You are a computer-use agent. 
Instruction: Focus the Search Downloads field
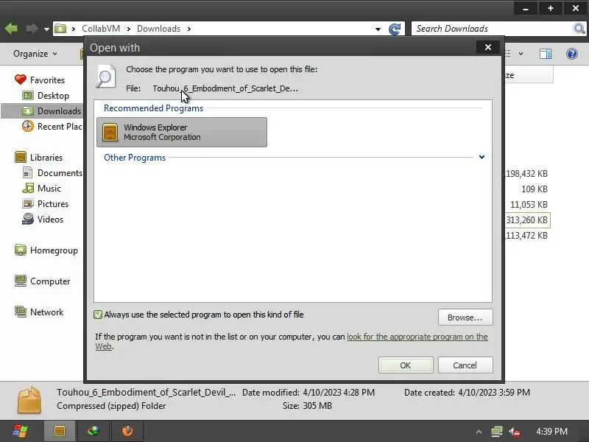(492, 29)
